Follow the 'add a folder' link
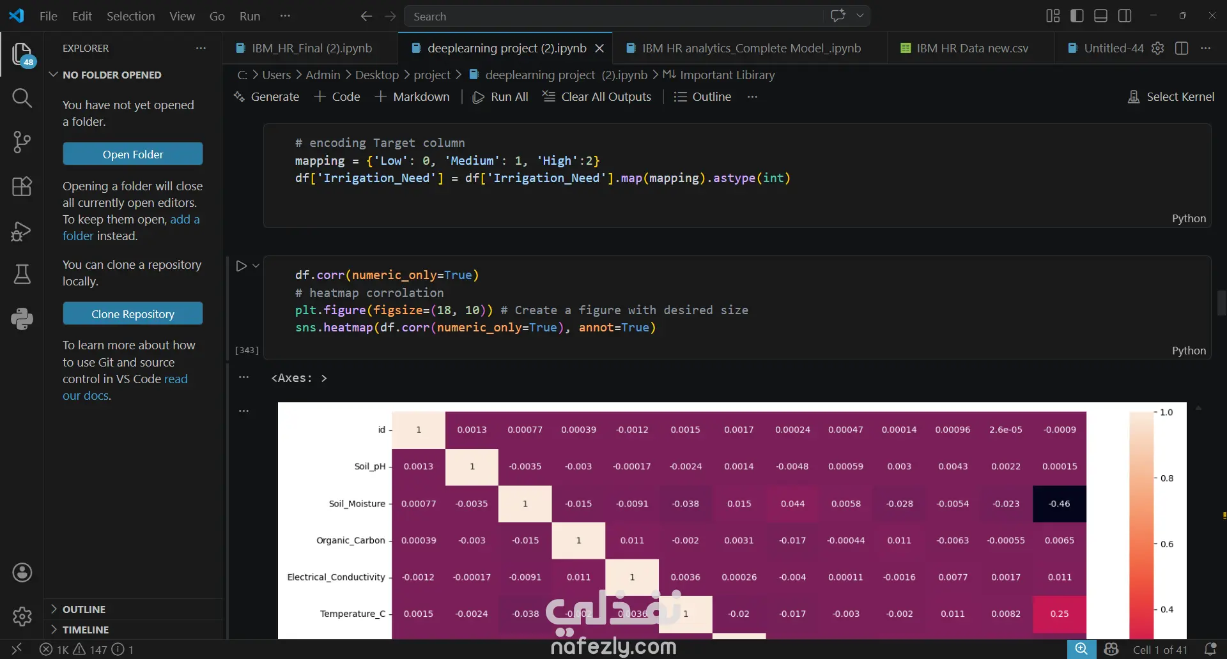This screenshot has height=659, width=1227. pyautogui.click(x=131, y=228)
